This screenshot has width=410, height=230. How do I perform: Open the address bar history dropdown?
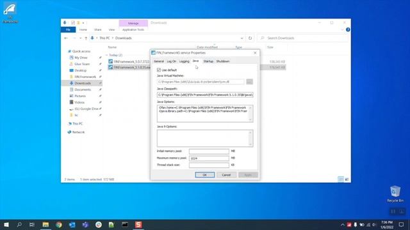[x=242, y=38]
